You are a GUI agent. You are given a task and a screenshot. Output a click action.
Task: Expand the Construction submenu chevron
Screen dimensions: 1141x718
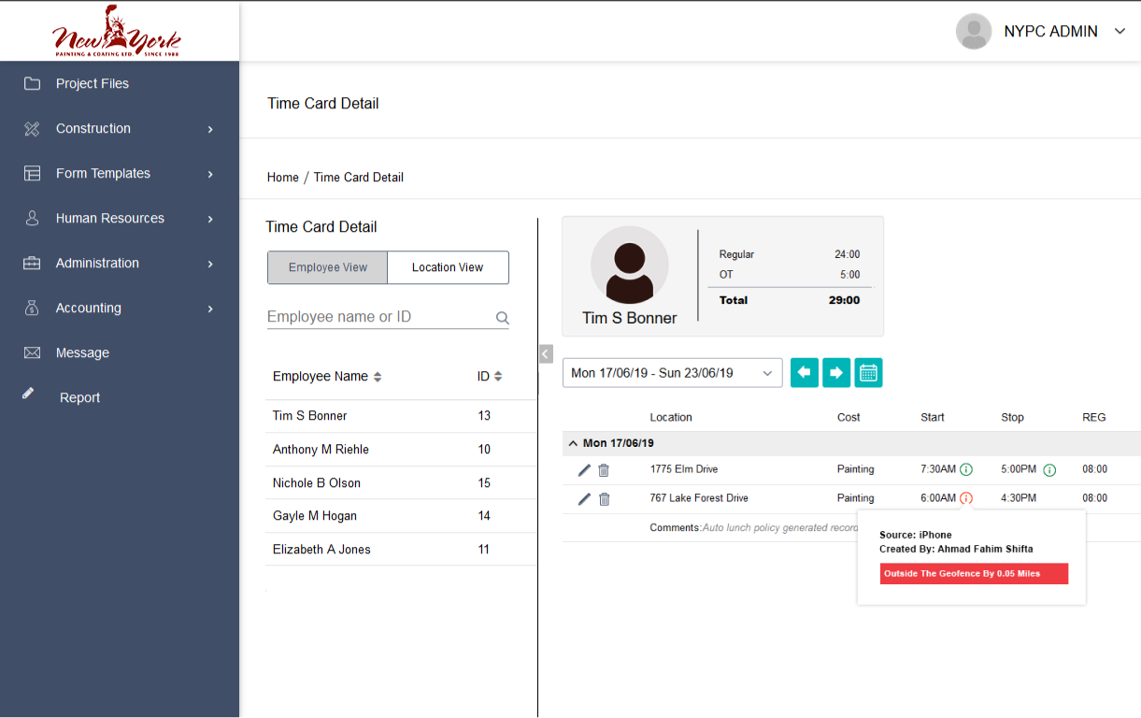click(x=210, y=129)
